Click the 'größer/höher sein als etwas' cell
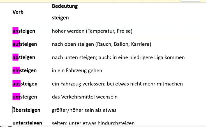Screen dimensions: 206x127 84,110
